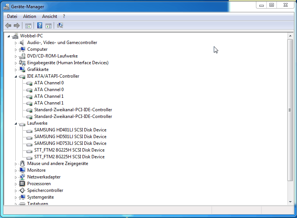Click the Laufwerke disk drive icon

tap(22, 124)
